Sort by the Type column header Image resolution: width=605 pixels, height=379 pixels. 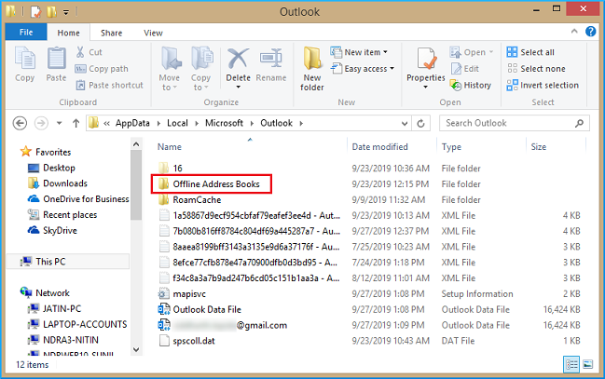click(451, 147)
